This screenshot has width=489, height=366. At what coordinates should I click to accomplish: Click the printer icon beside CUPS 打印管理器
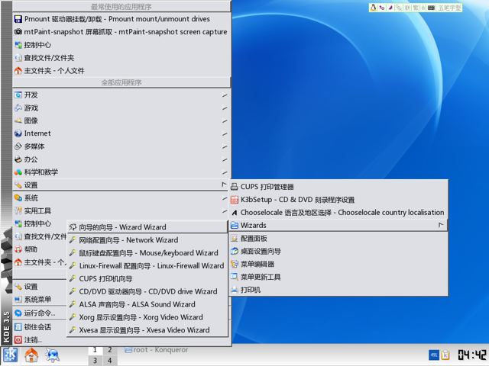pyautogui.click(x=235, y=187)
